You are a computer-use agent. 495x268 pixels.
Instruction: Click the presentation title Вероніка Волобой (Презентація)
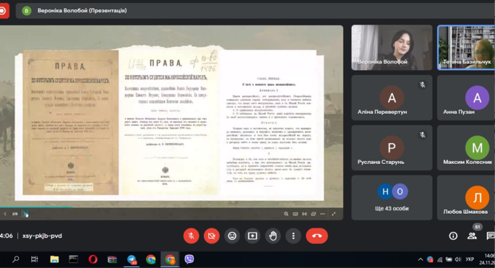82,10
